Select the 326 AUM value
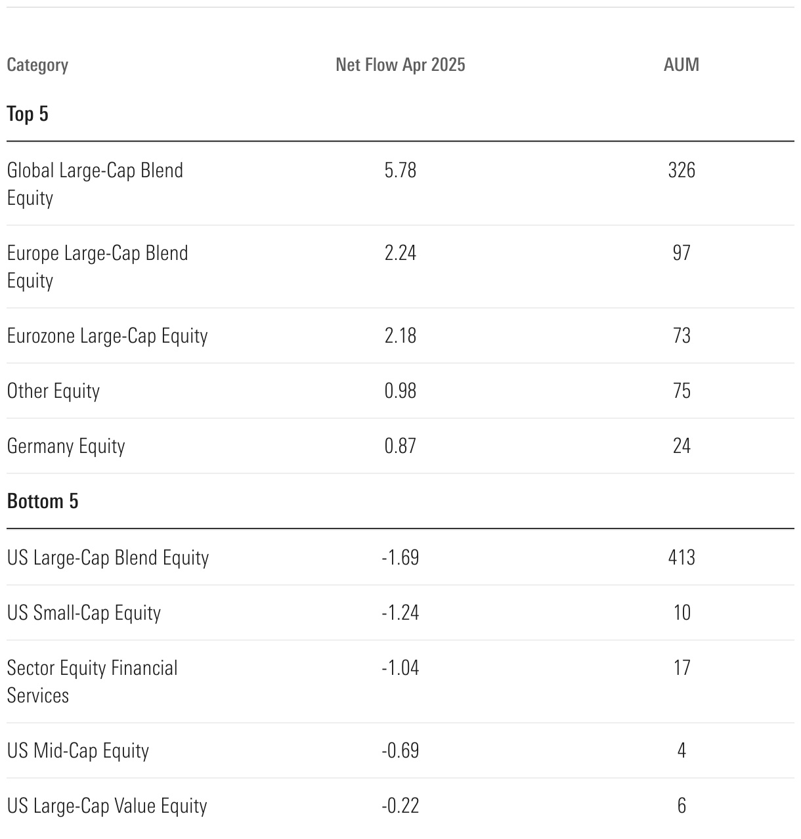This screenshot has height=839, width=801. (x=681, y=171)
